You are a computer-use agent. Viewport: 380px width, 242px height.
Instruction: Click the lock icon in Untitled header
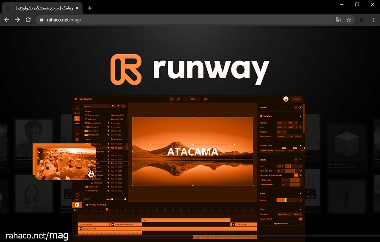(x=300, y=107)
